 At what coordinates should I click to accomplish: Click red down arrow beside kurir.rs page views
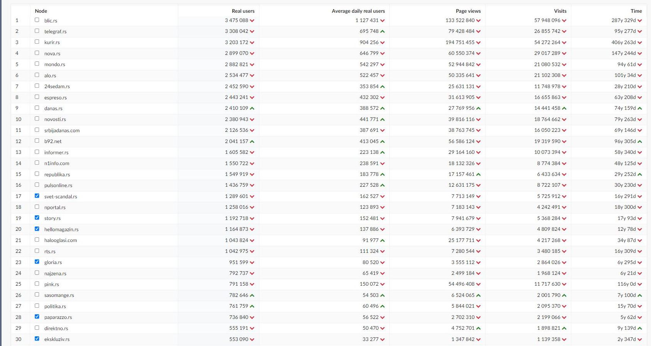[x=479, y=43]
